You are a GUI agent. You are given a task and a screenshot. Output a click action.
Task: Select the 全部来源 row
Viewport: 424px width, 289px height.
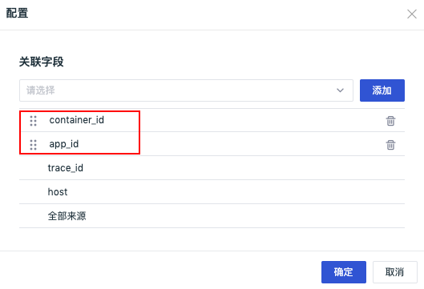pos(212,216)
